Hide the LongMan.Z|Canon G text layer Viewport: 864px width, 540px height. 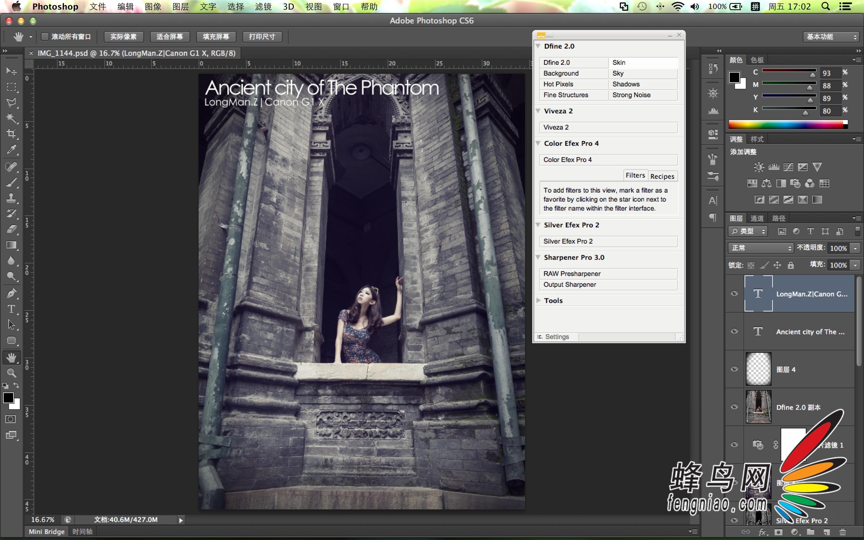tap(734, 294)
